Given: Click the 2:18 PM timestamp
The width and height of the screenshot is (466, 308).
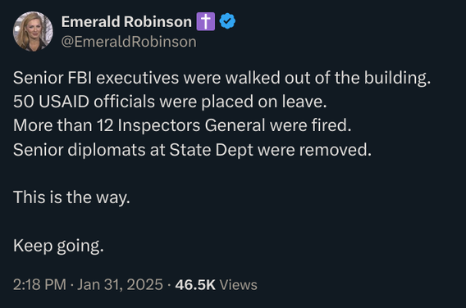Looking at the screenshot, I should (x=40, y=284).
